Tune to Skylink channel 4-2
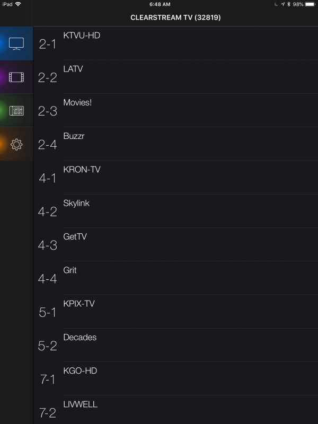Image resolution: width=318 pixels, height=424 pixels. [x=175, y=211]
